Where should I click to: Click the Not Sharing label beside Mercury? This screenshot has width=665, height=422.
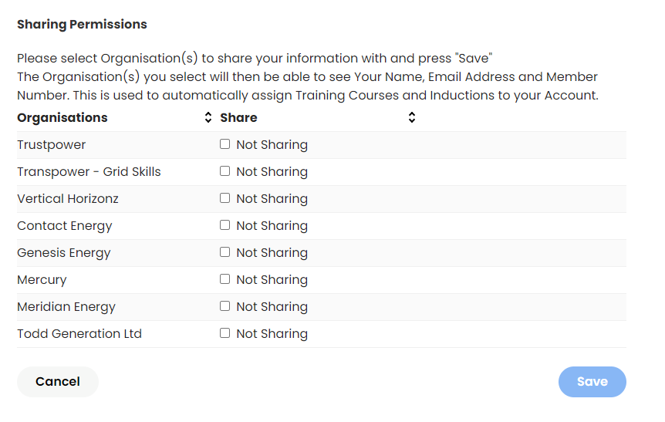[x=272, y=280]
